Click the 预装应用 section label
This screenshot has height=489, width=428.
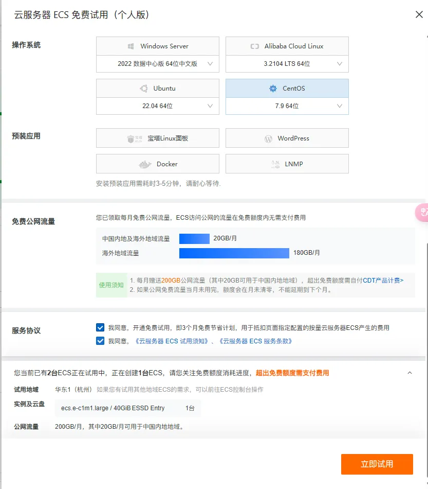tap(26, 136)
